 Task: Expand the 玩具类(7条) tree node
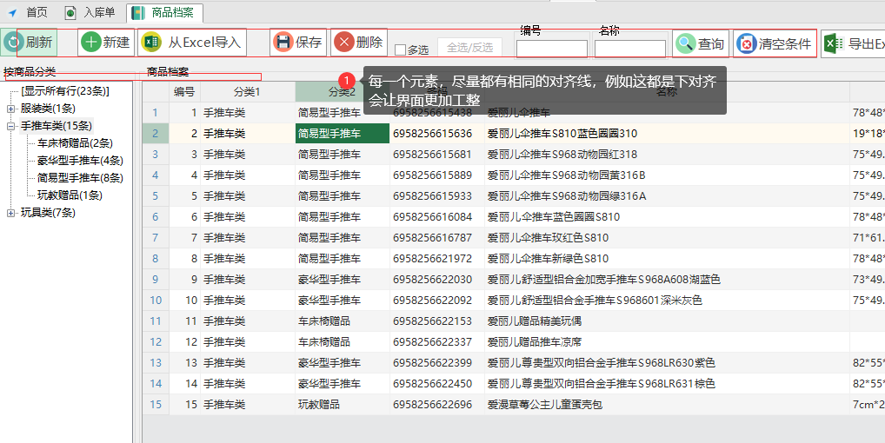(10, 213)
